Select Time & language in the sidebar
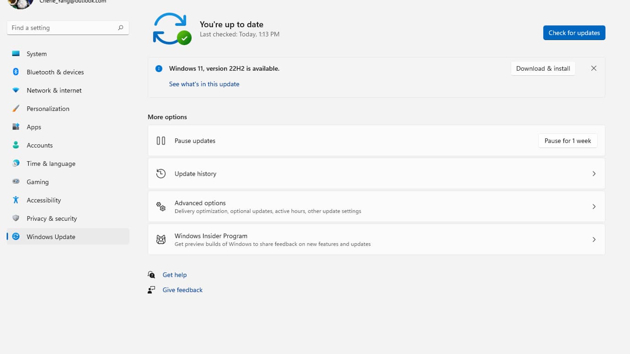 pyautogui.click(x=51, y=163)
